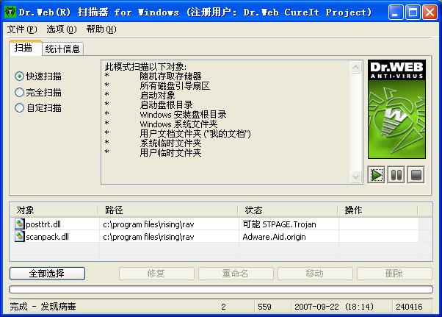Click the 启动对象 list line

coord(157,96)
